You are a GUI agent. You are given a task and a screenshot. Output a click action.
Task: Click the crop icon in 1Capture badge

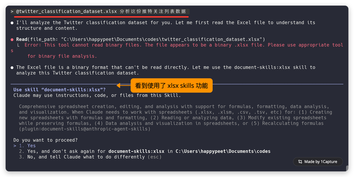pyautogui.click(x=300, y=161)
